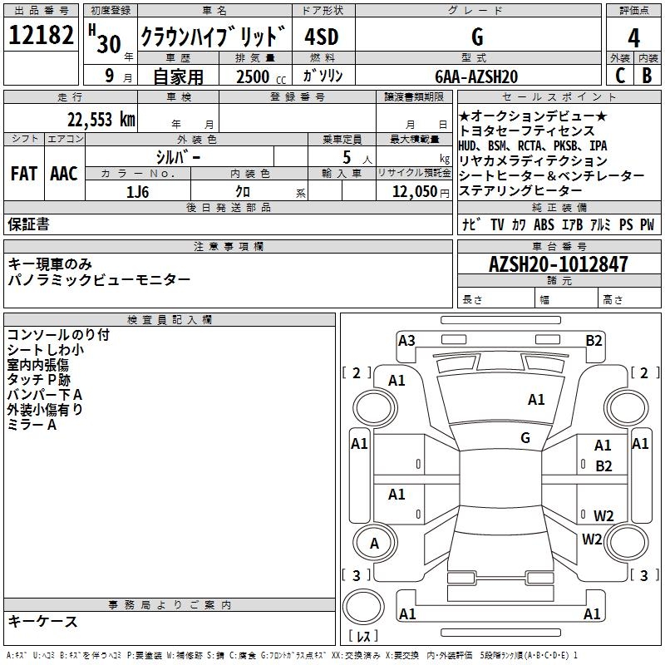Click the damage code legend line
This screenshot has height=665, width=665.
coord(292,655)
